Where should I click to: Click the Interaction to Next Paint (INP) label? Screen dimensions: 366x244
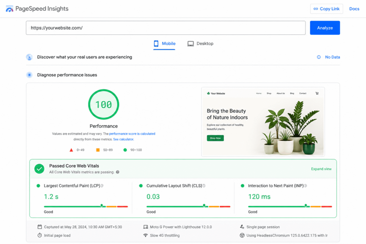(276, 186)
